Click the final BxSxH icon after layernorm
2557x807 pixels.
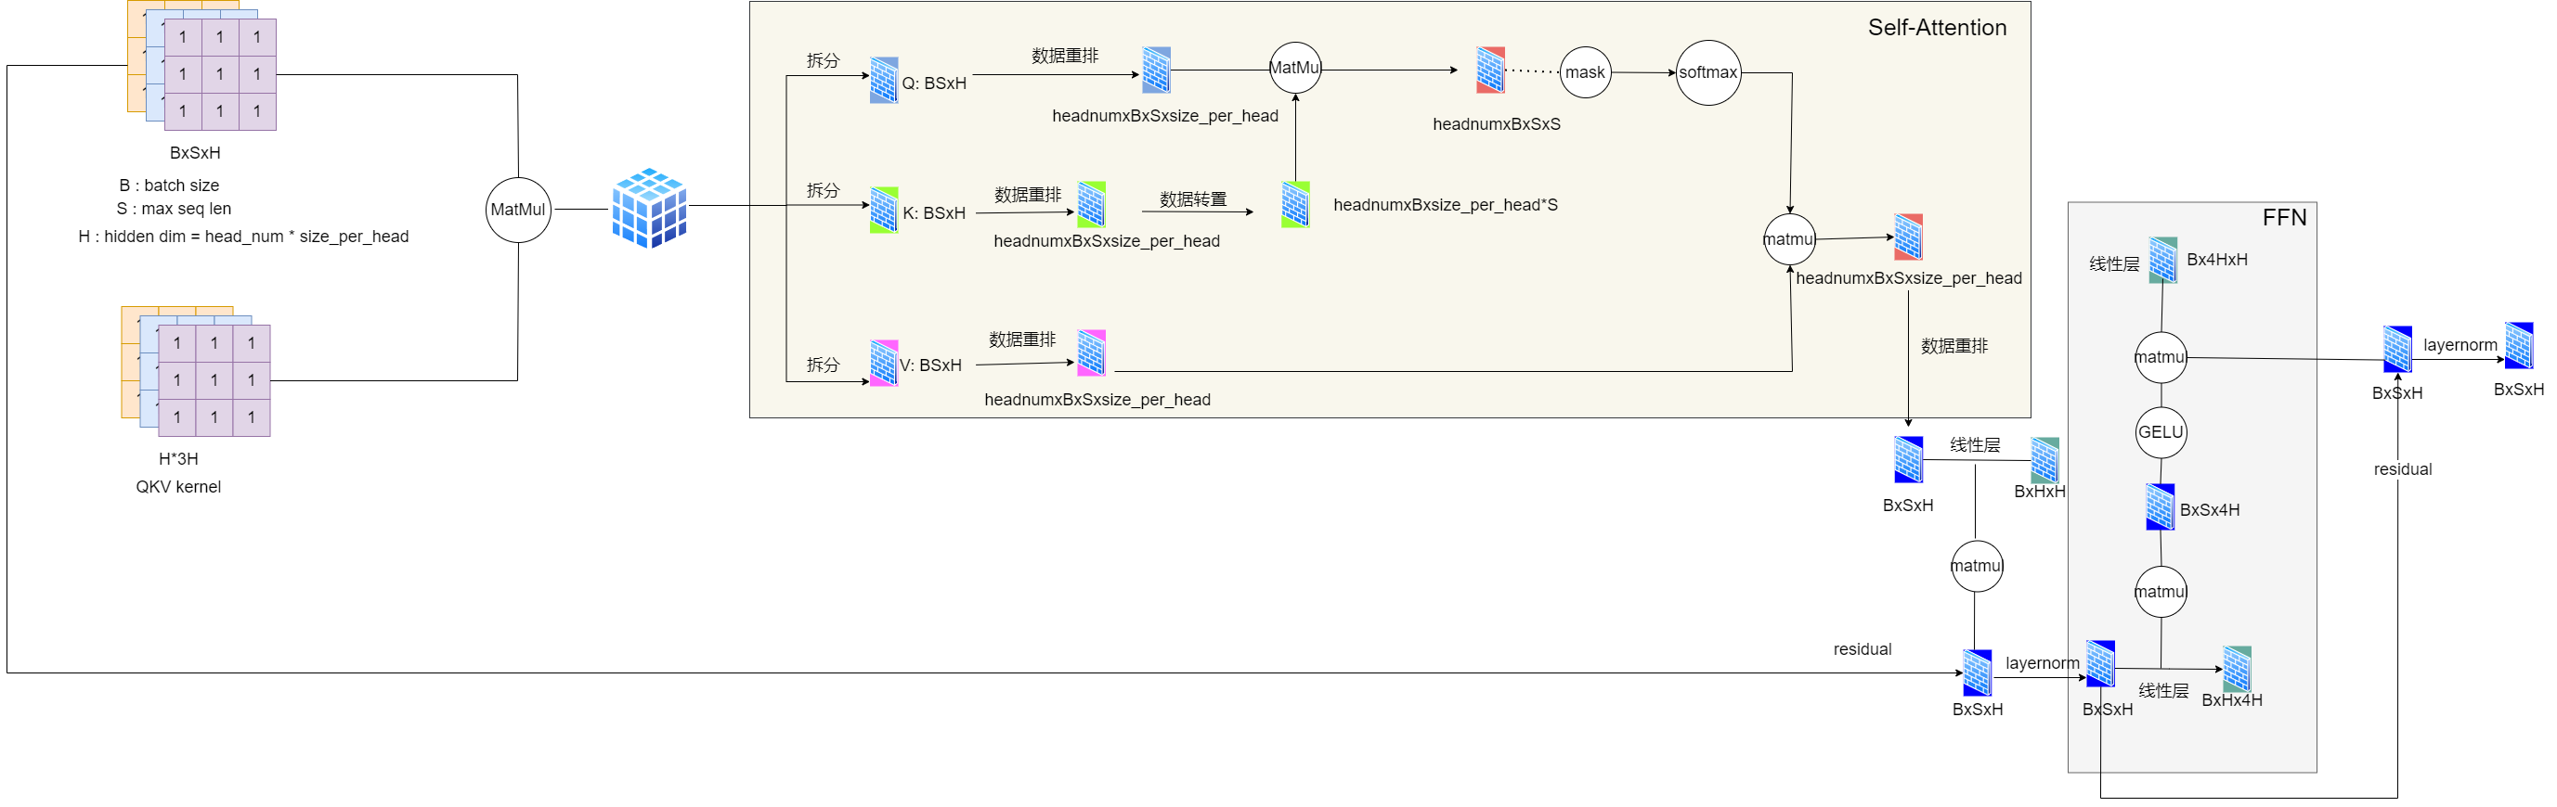[2517, 346]
